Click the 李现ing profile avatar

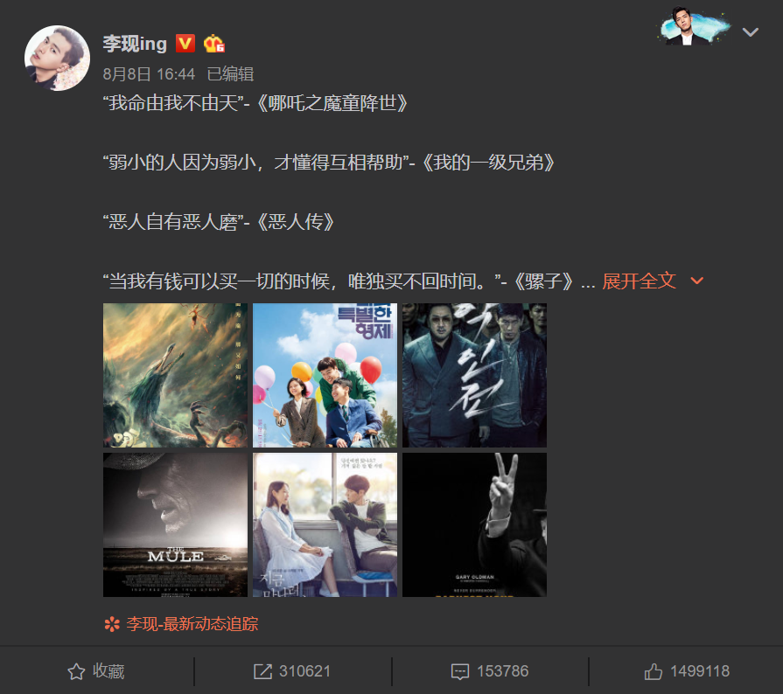57,58
